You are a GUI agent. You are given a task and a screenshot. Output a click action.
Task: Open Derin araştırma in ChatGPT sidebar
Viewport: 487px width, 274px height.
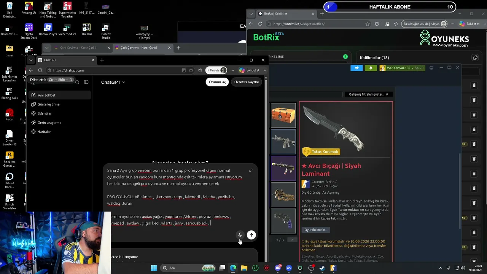coord(60,123)
